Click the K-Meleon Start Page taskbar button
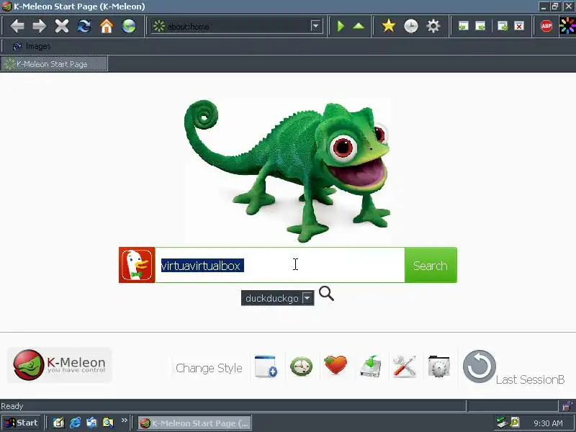Screen dimensions: 576x432 click(x=194, y=423)
